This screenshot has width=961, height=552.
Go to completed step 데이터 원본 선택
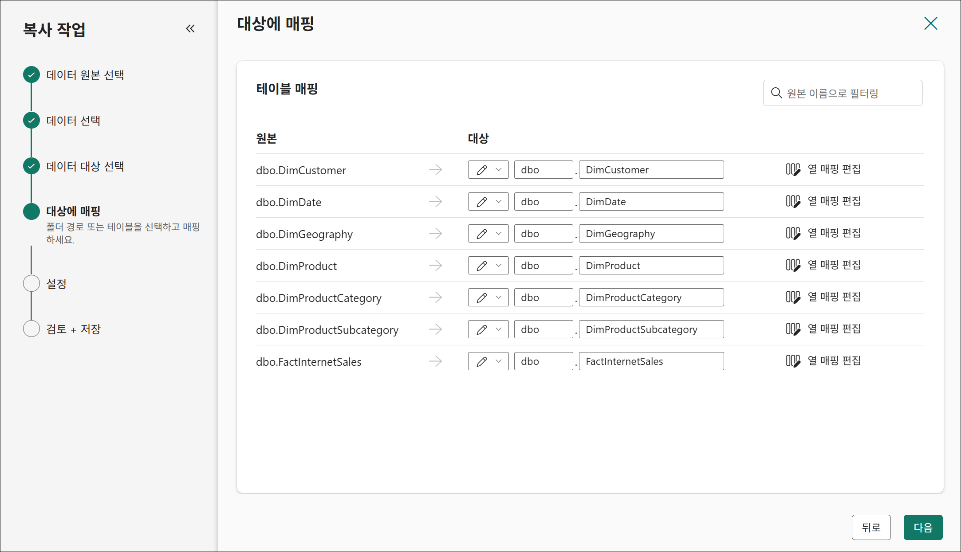(x=85, y=75)
